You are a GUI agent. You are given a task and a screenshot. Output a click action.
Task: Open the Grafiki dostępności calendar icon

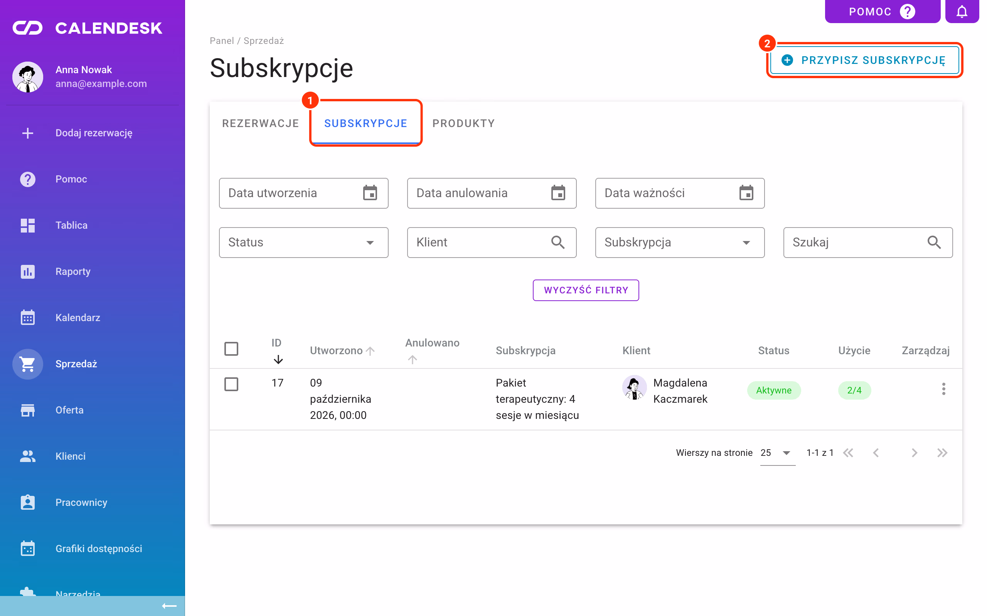28,548
